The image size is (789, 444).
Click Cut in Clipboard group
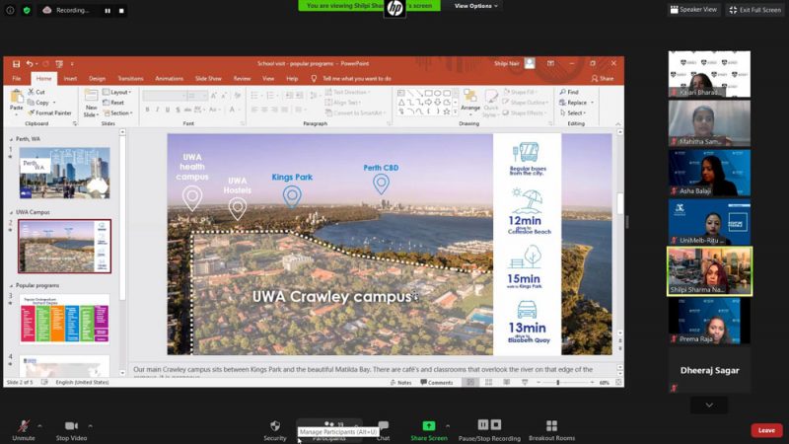point(36,92)
